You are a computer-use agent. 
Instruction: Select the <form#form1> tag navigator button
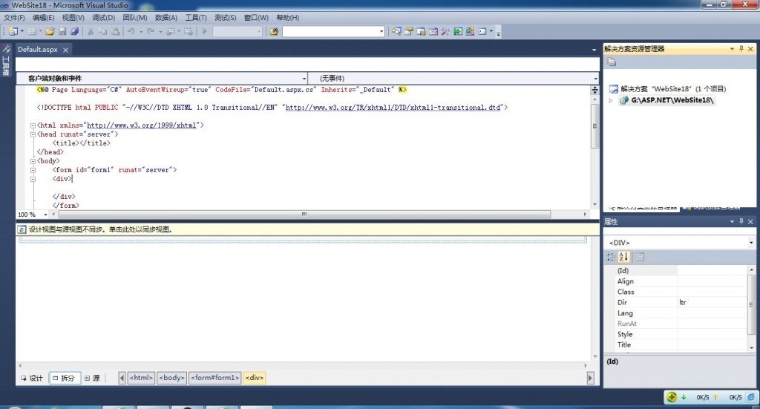click(x=215, y=378)
